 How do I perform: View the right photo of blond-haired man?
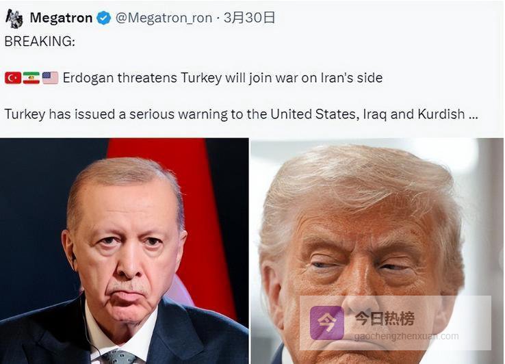[378, 251]
